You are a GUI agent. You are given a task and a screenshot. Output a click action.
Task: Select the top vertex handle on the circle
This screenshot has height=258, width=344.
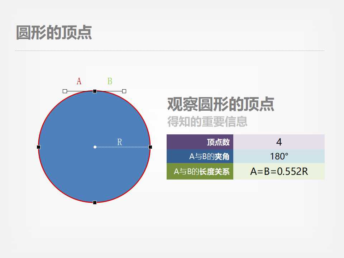point(95,91)
